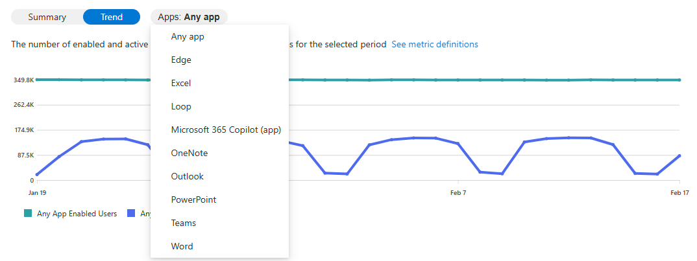Click the Feb 17 data point on blue line
697x261 pixels.
[x=679, y=155]
